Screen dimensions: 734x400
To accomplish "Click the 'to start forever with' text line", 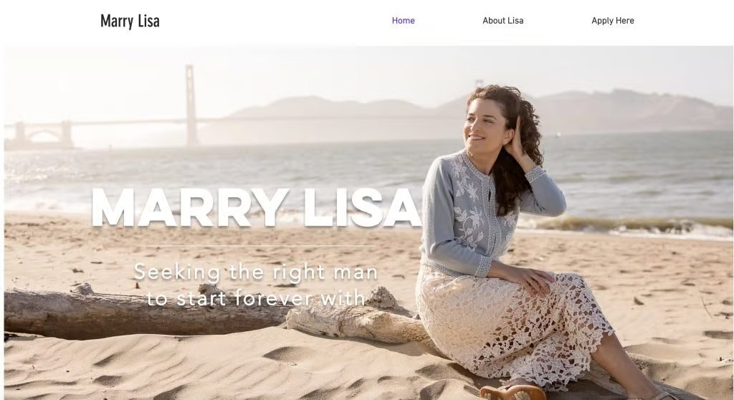I will pos(256,297).
